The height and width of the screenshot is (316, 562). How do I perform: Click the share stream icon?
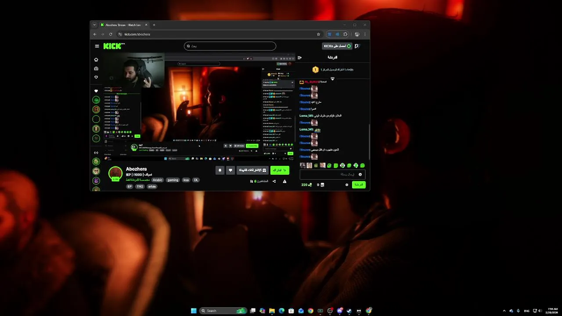(274, 181)
